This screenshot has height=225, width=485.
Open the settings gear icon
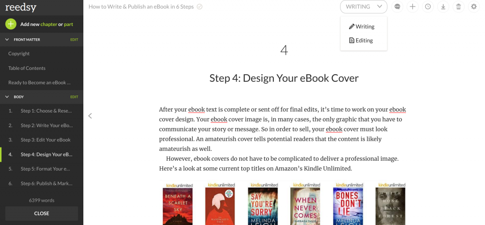[474, 7]
